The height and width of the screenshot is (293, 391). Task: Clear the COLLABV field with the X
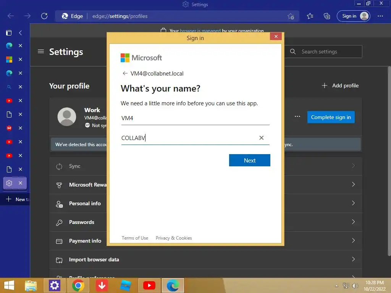click(x=261, y=138)
